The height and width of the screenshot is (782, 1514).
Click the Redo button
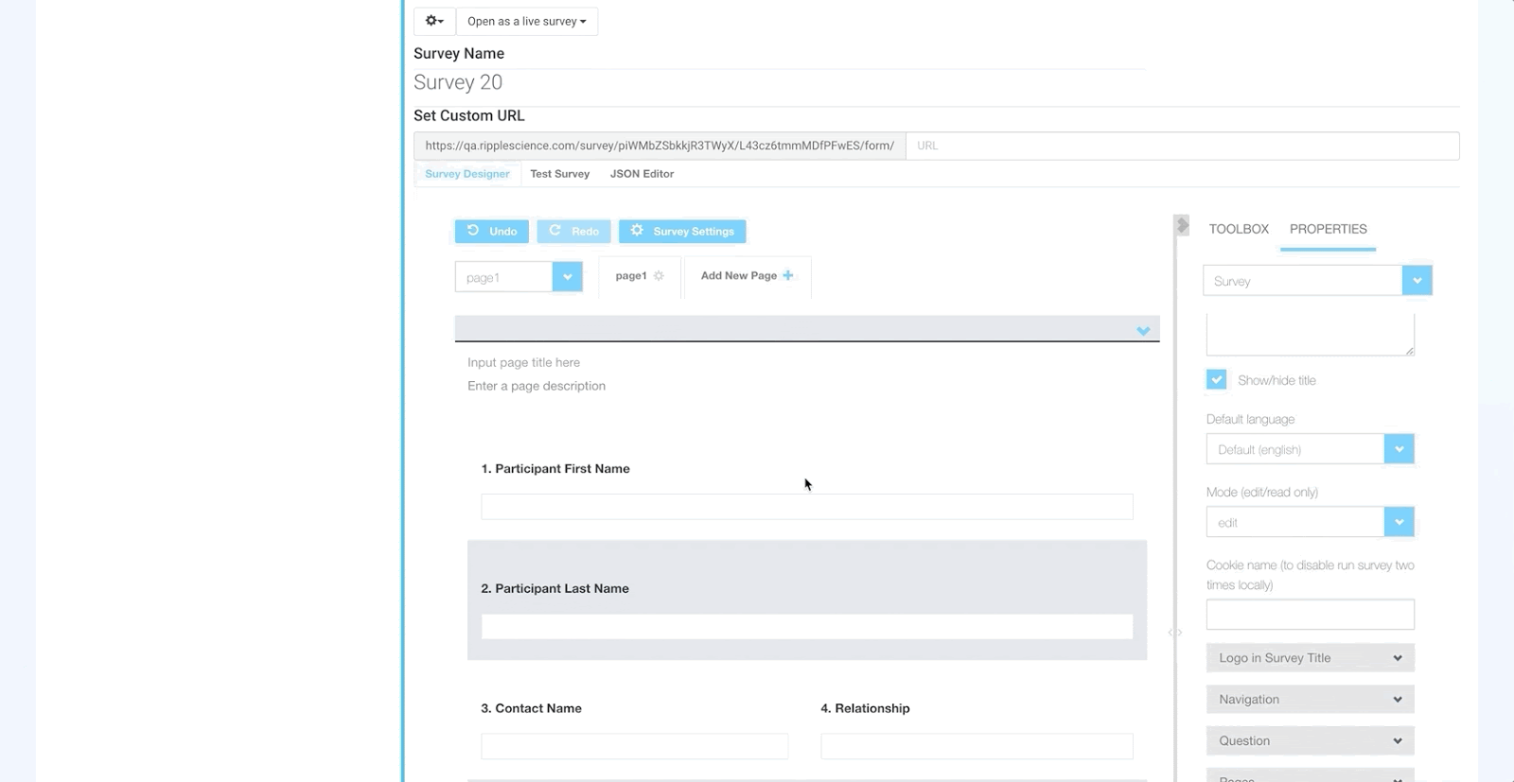573,231
